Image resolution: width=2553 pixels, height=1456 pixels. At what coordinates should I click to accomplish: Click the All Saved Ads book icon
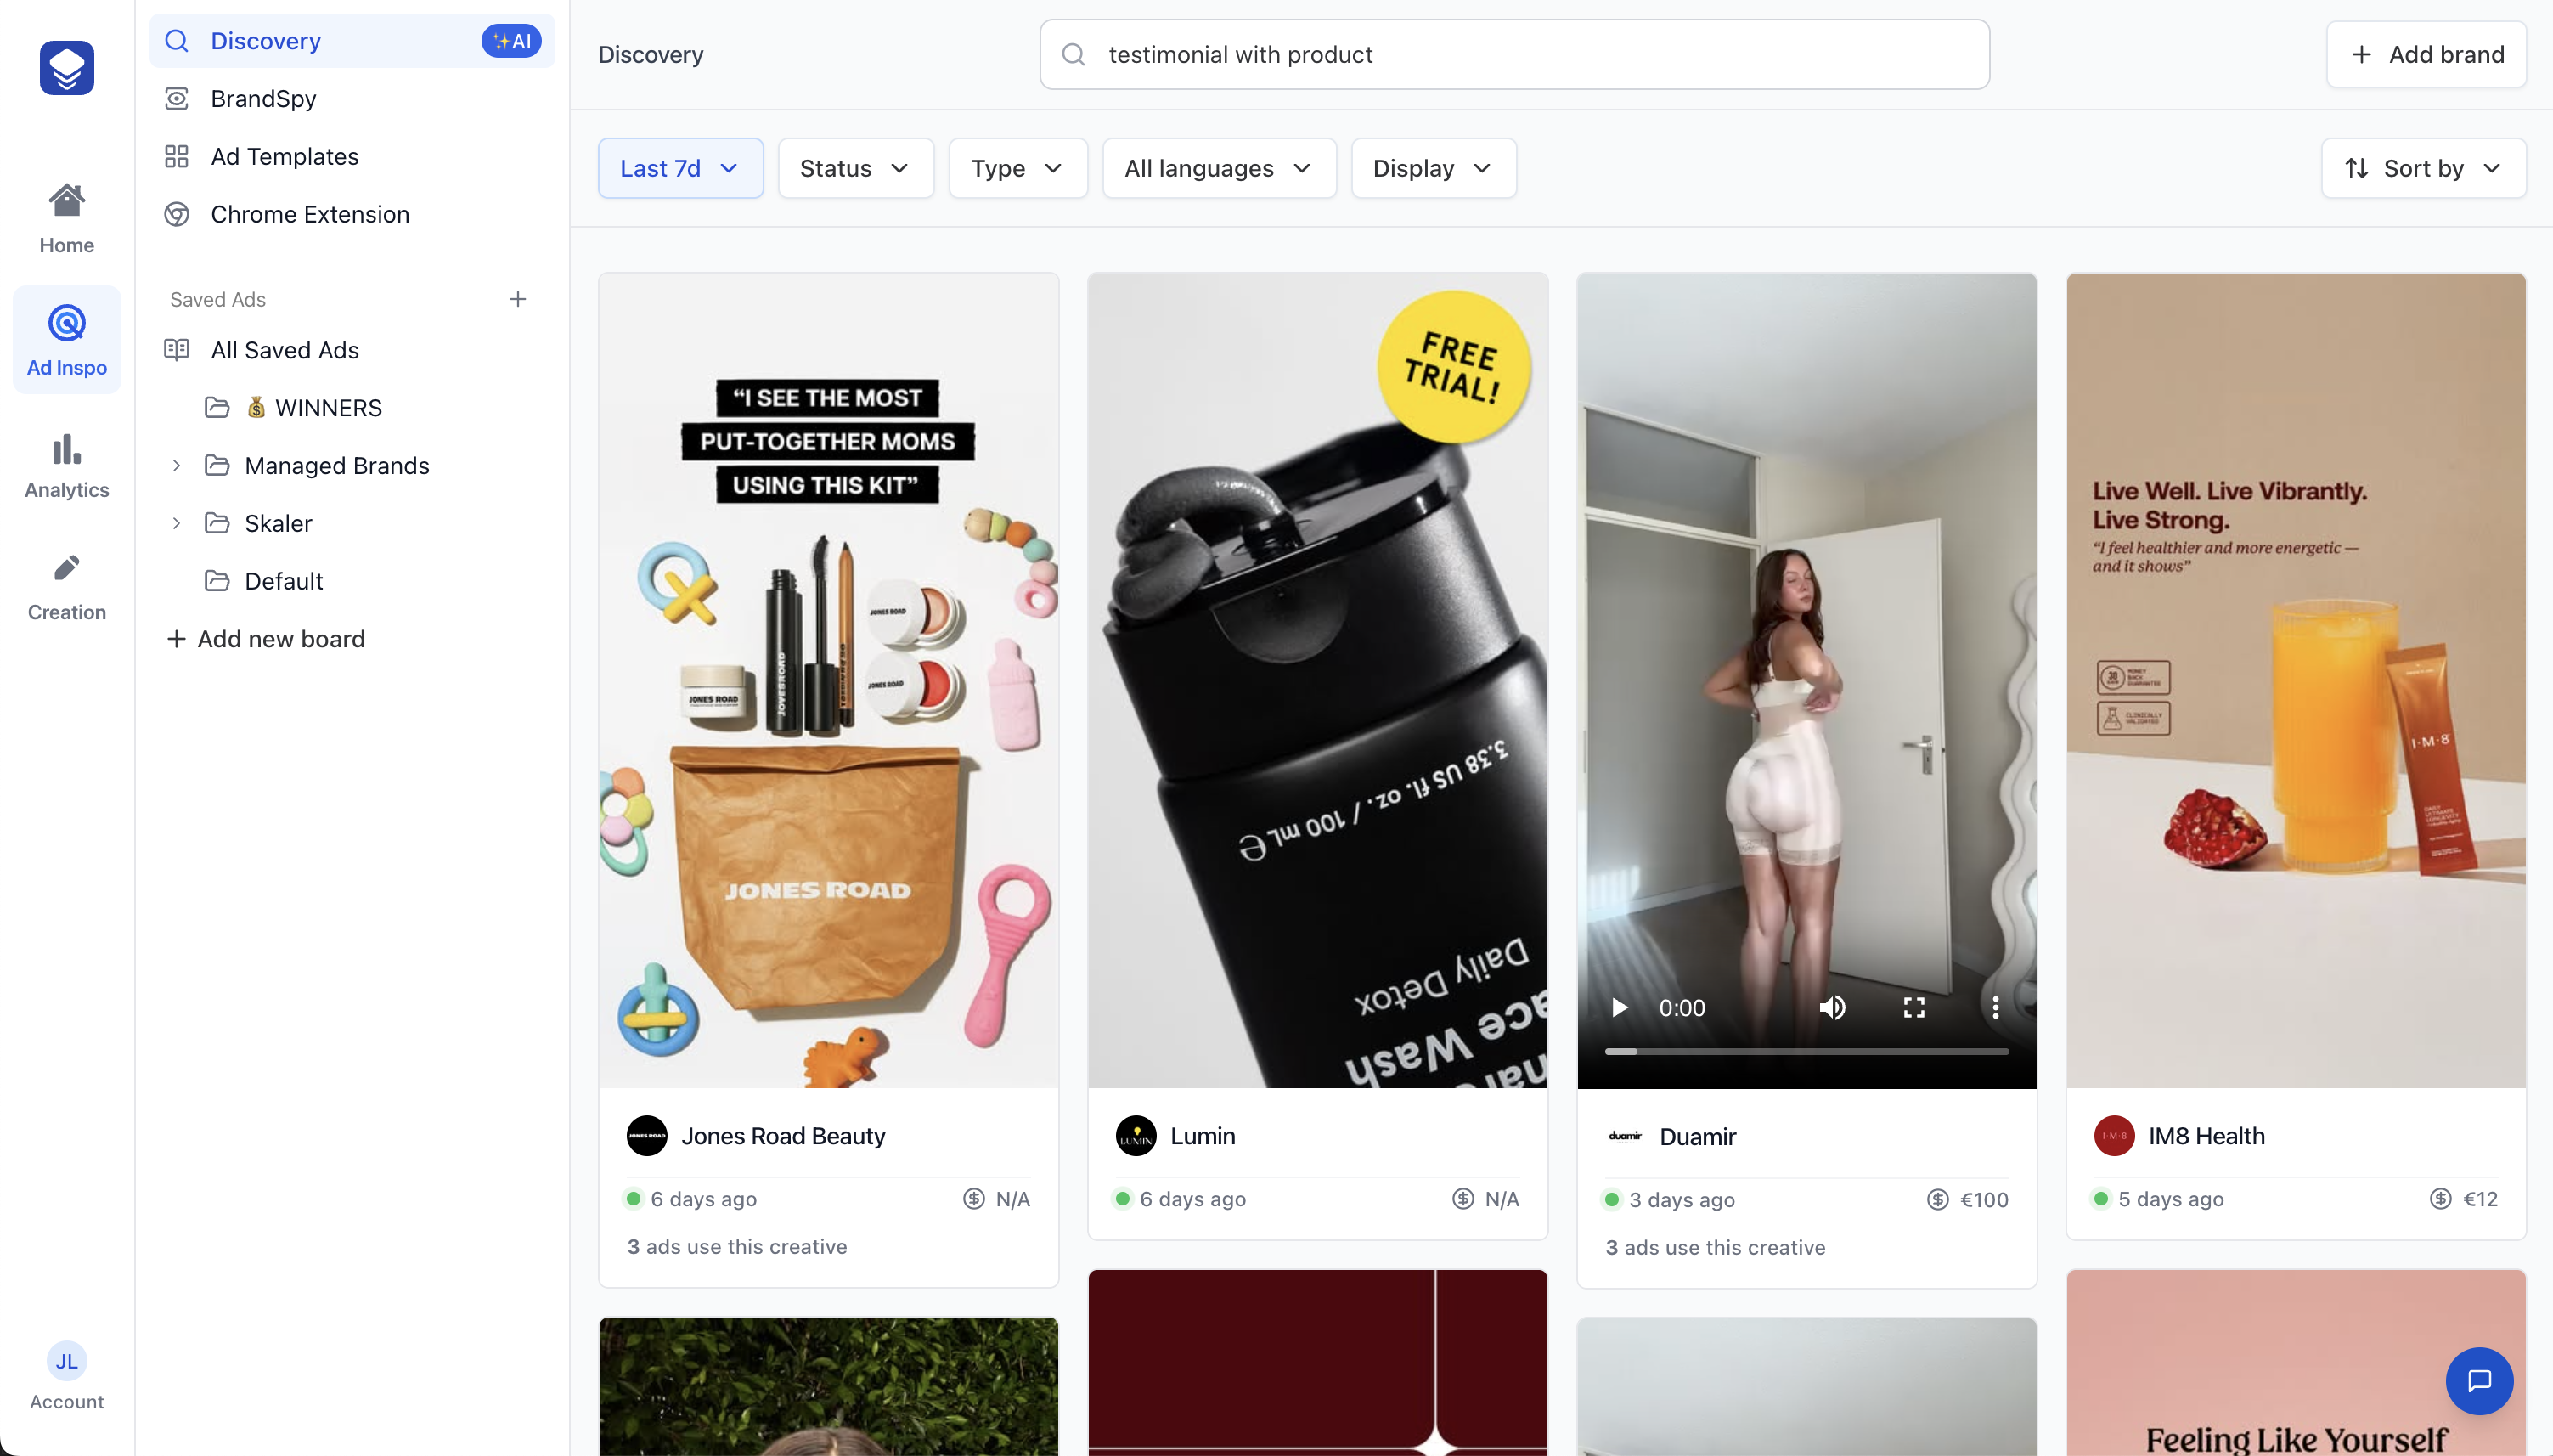click(x=177, y=350)
